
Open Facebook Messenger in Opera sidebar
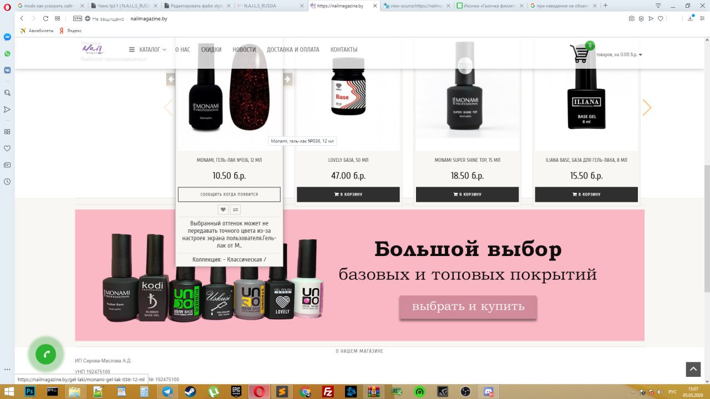click(x=7, y=37)
